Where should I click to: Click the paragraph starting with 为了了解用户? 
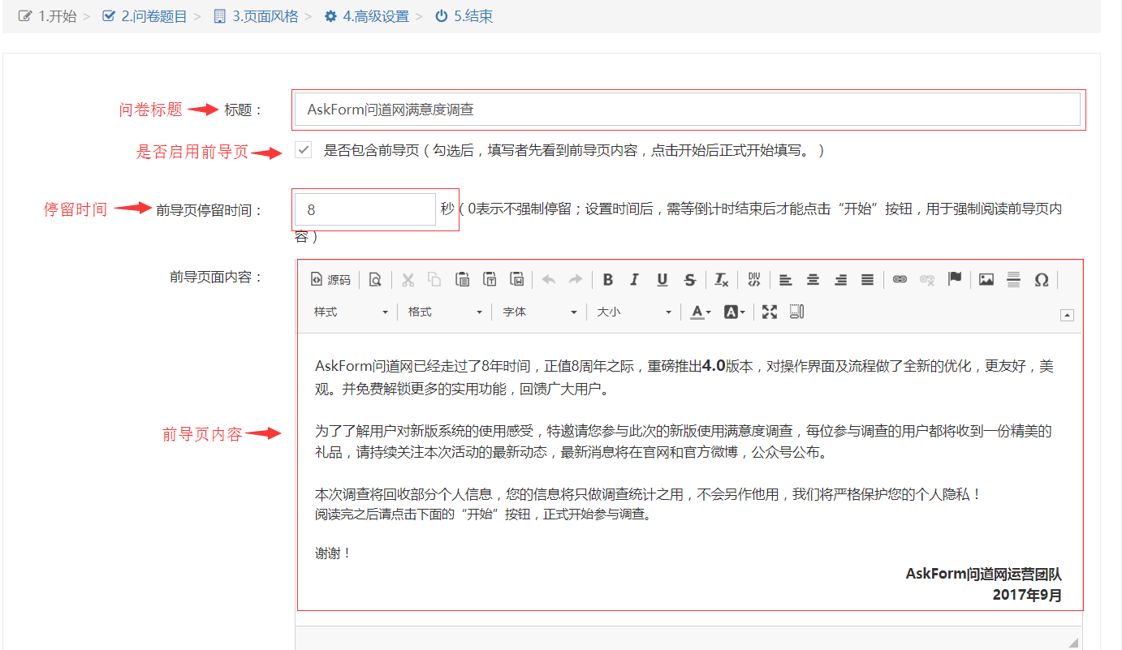pos(684,441)
